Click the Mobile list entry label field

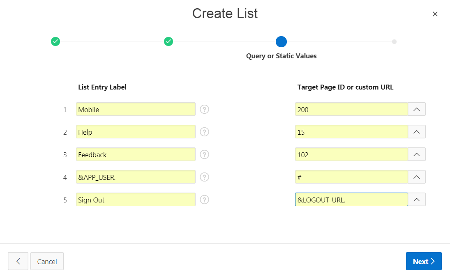click(136, 109)
